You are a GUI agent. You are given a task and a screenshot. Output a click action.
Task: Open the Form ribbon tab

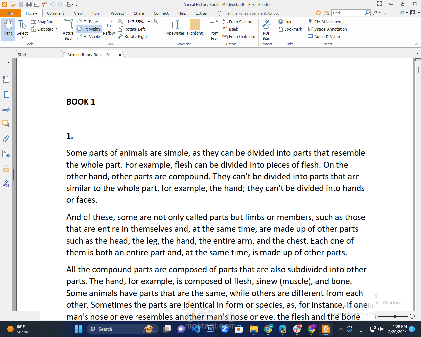coord(97,13)
